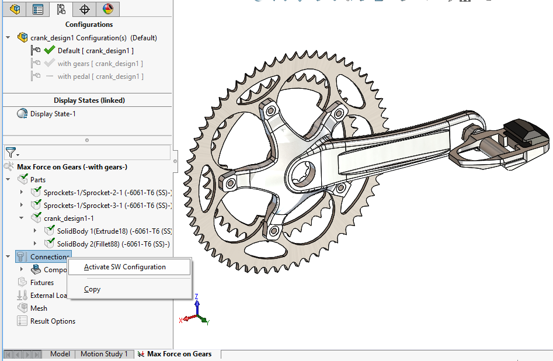Image resolution: width=553 pixels, height=361 pixels.
Task: Switch to the PropertyManager tab
Action: [38, 9]
